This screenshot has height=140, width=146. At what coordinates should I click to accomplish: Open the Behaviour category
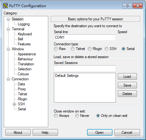pyautogui.click(x=25, y=59)
